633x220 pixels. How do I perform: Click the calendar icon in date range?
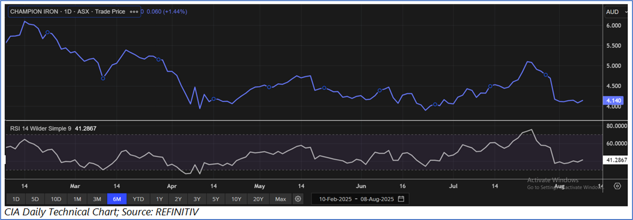401,199
